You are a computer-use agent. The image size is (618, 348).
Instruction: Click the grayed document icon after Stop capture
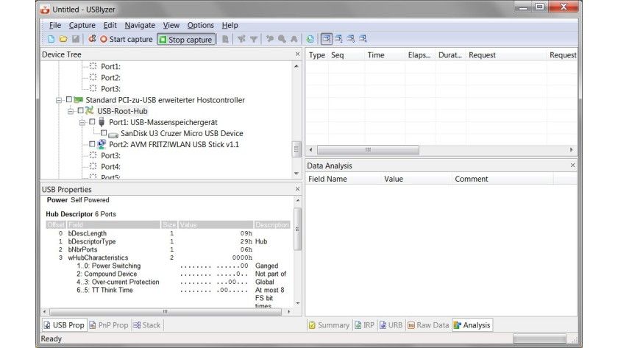225,39
